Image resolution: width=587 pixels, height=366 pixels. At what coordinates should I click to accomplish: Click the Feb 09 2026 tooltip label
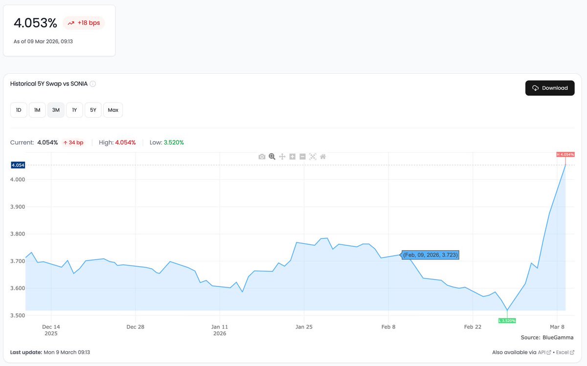click(x=430, y=255)
